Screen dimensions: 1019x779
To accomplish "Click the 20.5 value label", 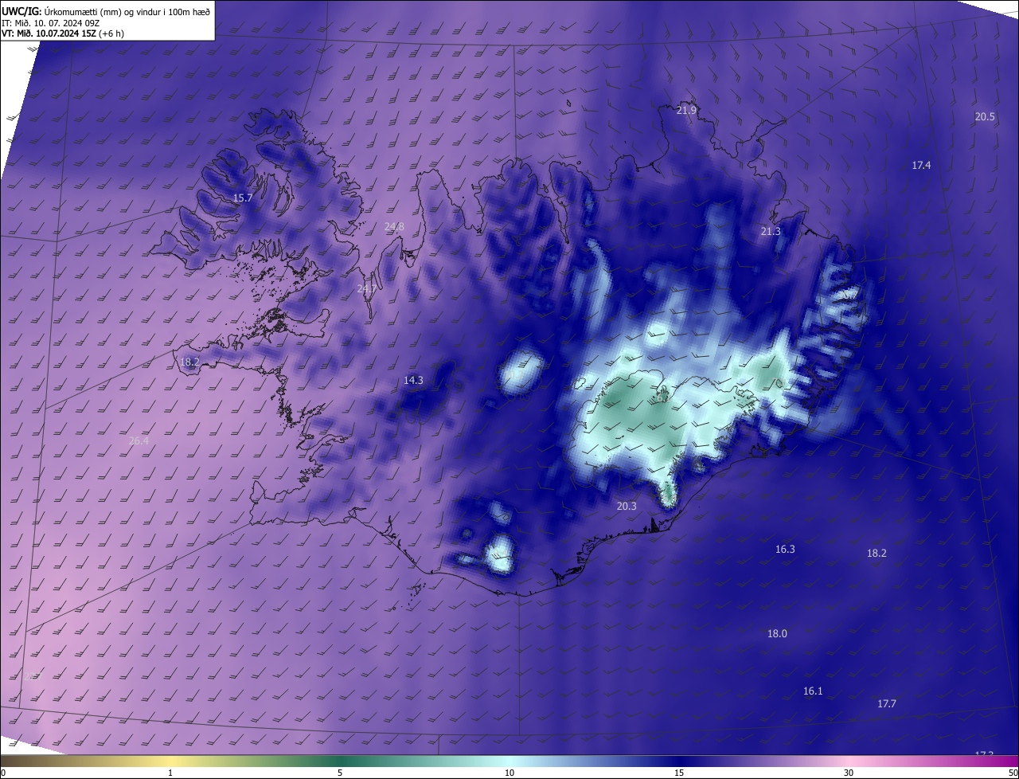I will pos(985,116).
